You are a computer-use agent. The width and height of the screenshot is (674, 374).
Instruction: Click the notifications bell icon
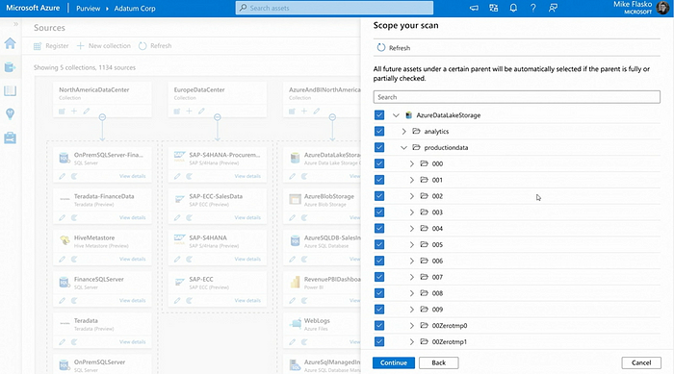tap(513, 8)
